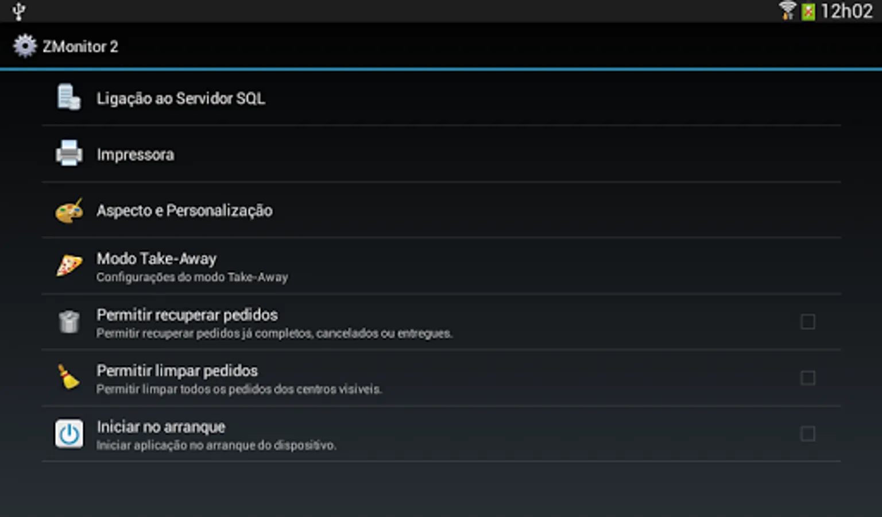Tap the 12h02 clock in status bar

point(846,11)
